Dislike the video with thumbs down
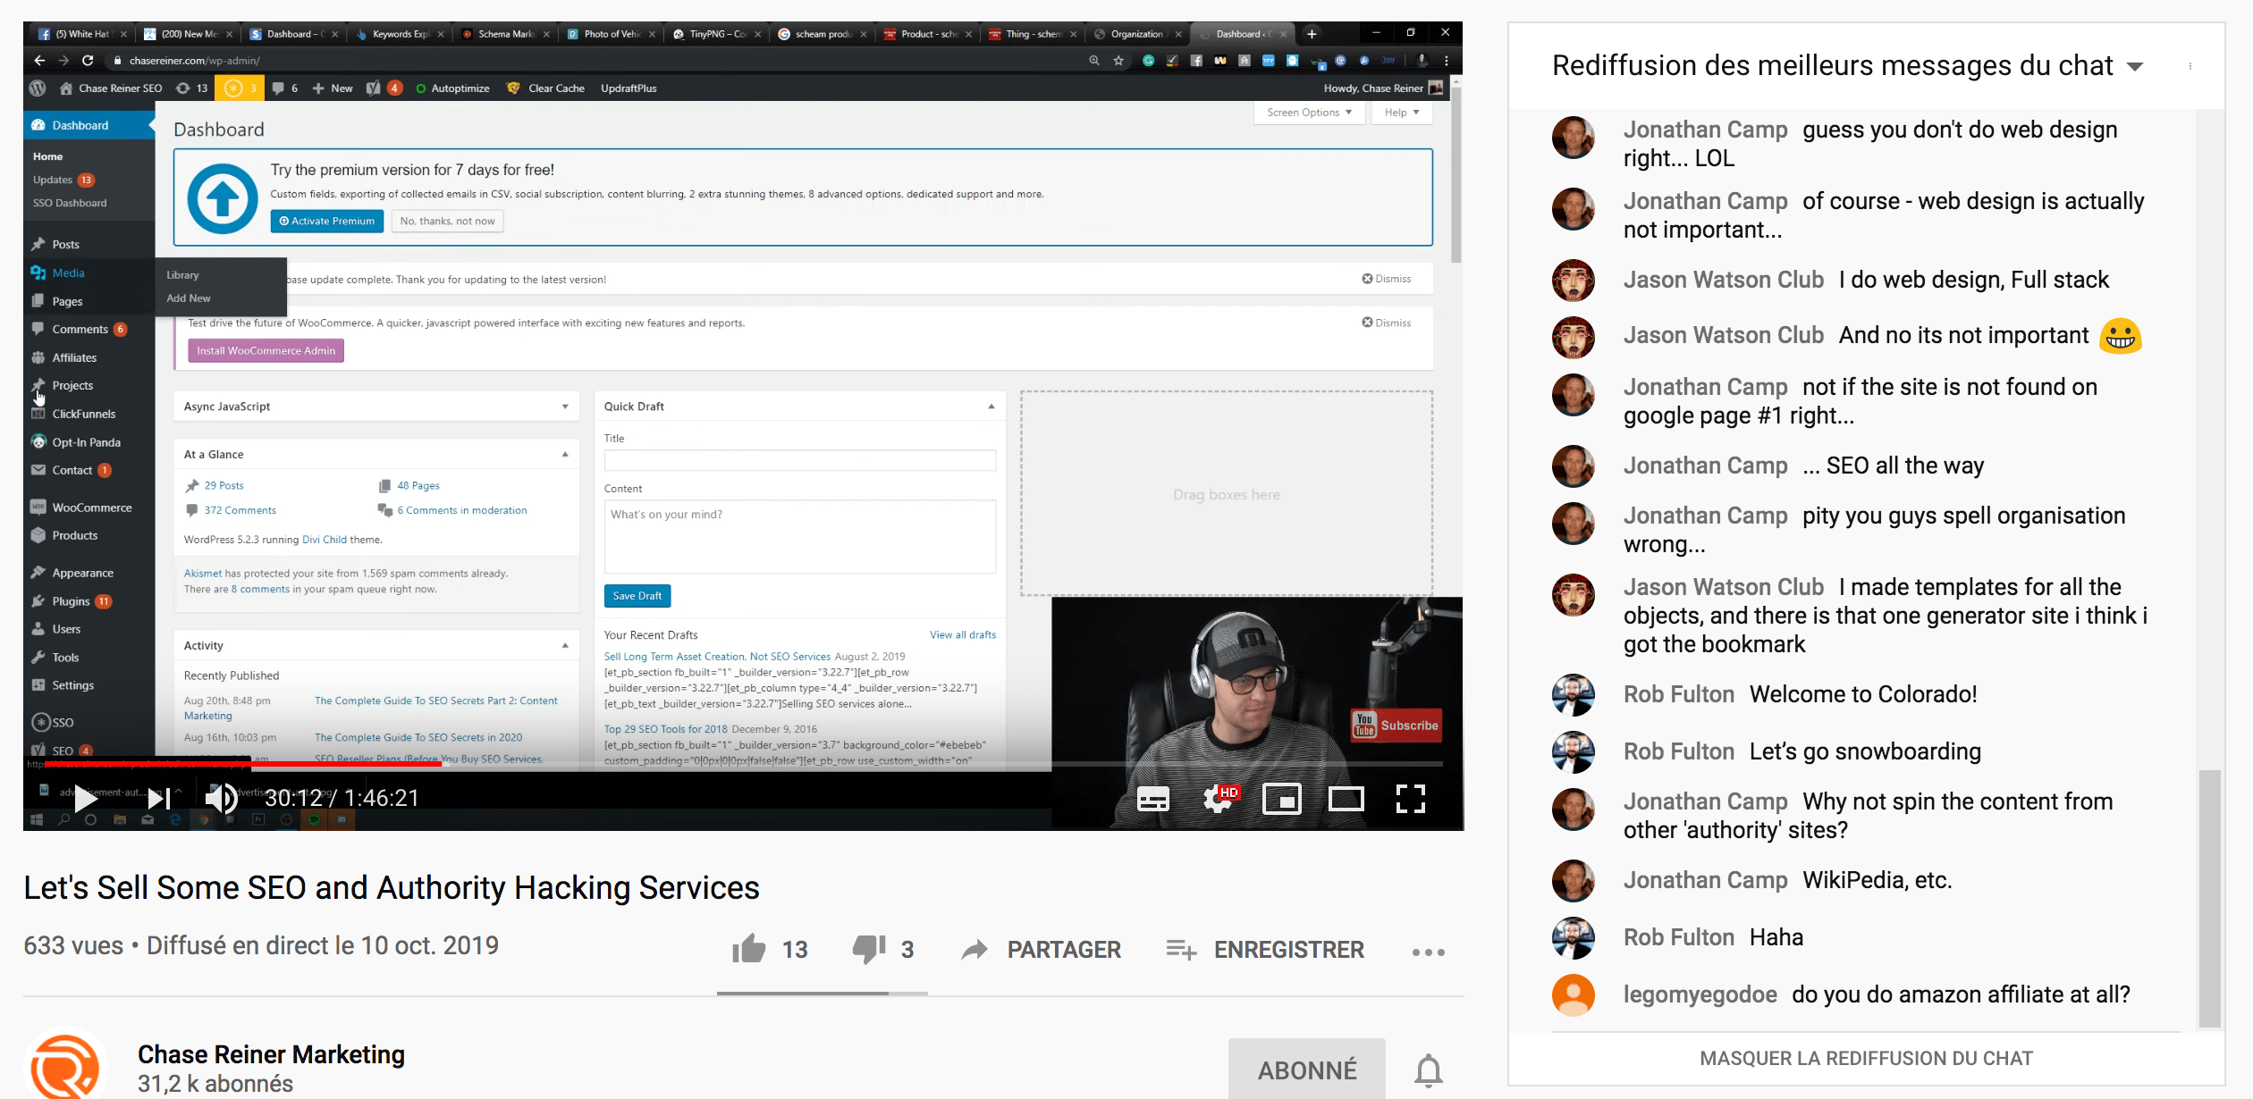The width and height of the screenshot is (2253, 1099). point(869,949)
